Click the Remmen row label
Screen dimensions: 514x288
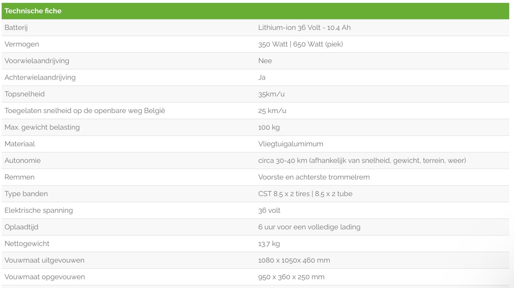coord(19,177)
